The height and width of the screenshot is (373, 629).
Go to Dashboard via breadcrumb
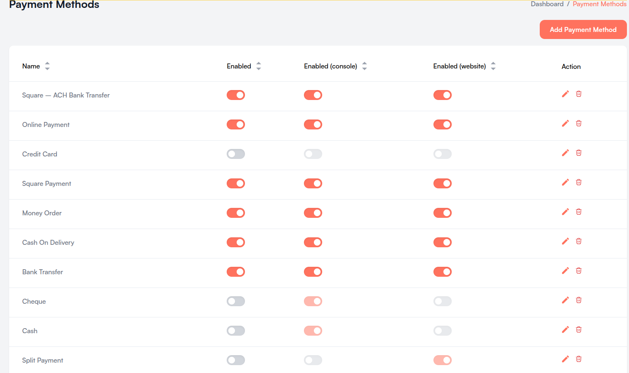coord(547,4)
